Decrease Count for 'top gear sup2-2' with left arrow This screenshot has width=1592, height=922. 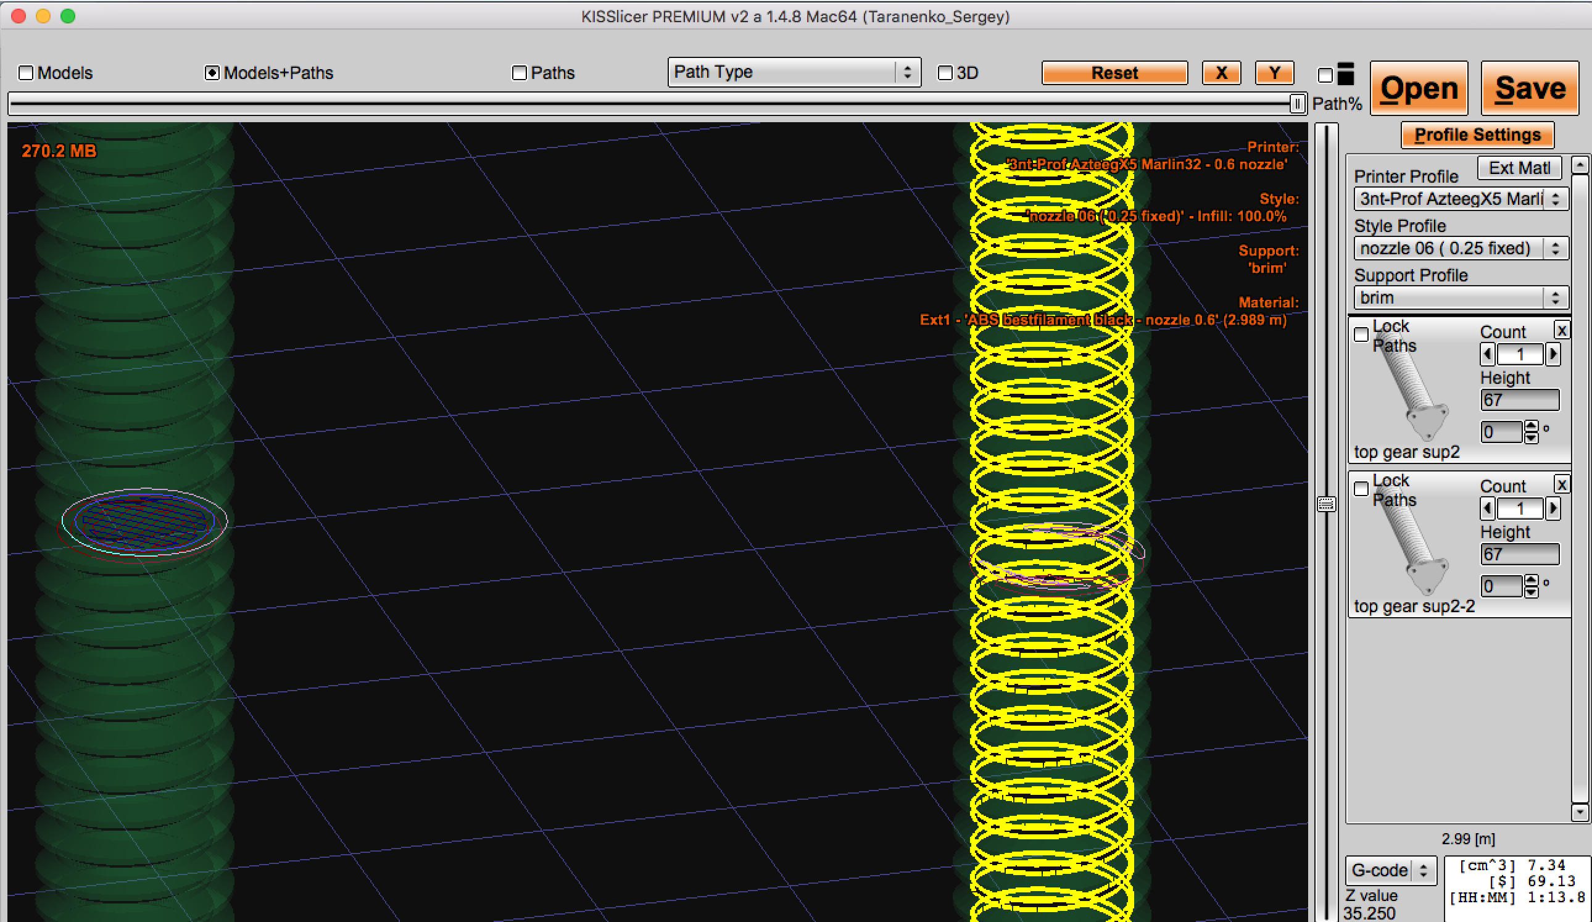[x=1488, y=509]
